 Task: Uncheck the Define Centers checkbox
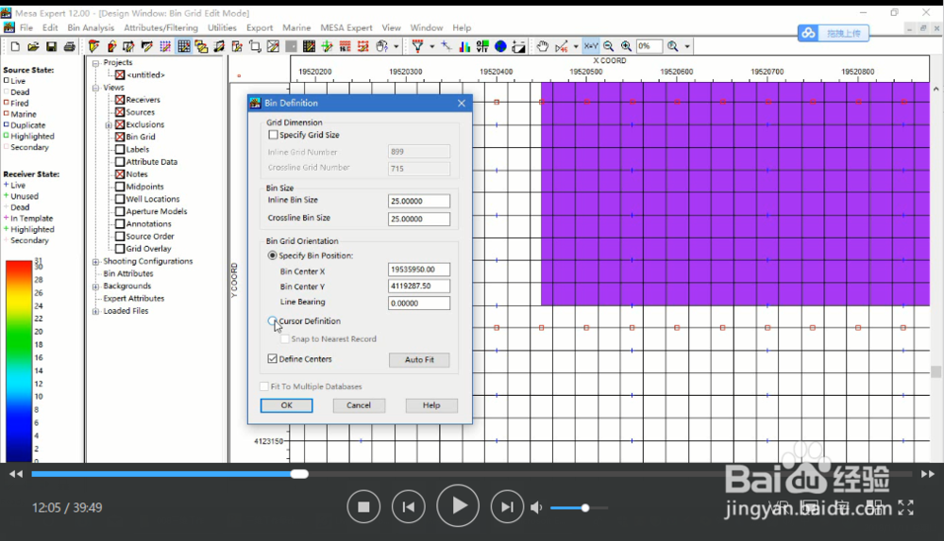tap(272, 359)
